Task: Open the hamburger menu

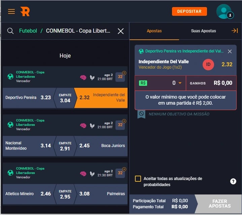Action: pyautogui.click(x=11, y=11)
